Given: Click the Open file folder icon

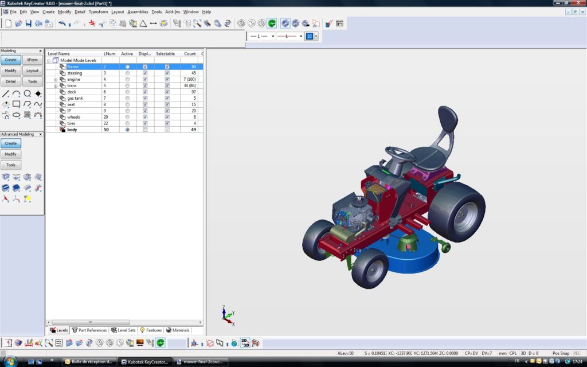Looking at the screenshot, I should [x=18, y=24].
